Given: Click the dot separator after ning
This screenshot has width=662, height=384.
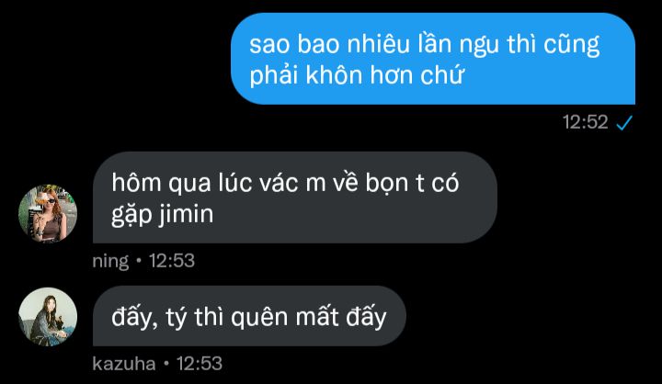Looking at the screenshot, I should 139,261.
